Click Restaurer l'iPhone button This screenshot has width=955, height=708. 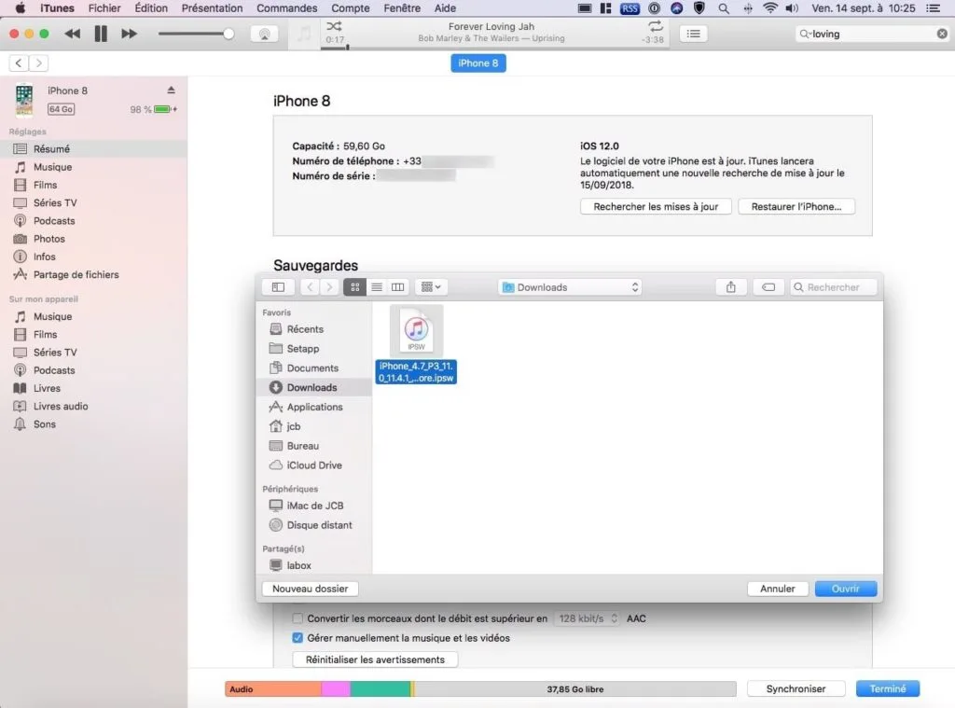(796, 206)
